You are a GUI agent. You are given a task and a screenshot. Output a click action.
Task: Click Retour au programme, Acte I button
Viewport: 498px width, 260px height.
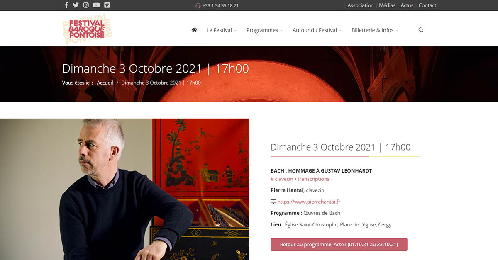[x=339, y=245]
